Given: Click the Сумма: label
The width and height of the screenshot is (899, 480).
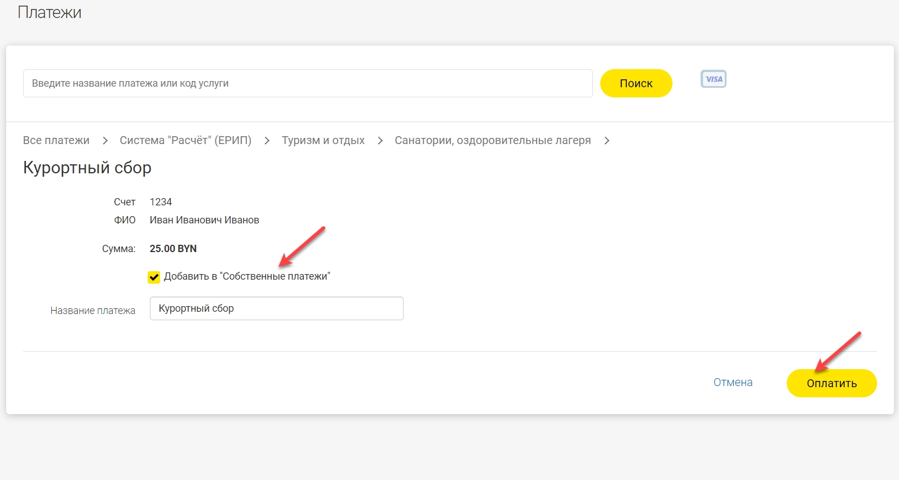Looking at the screenshot, I should coord(119,249).
